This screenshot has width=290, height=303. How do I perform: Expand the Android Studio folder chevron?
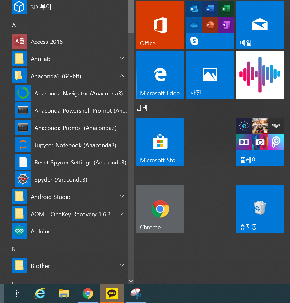tap(122, 196)
